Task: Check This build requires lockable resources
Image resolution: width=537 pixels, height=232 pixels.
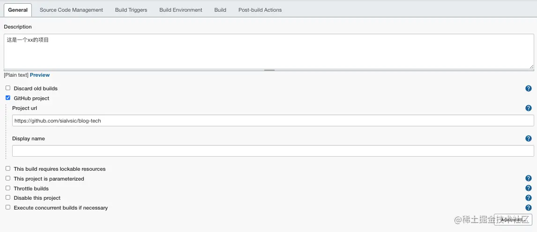Action: point(8,168)
